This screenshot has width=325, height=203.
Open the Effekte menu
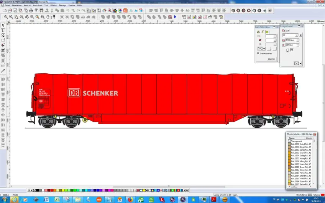54,5
